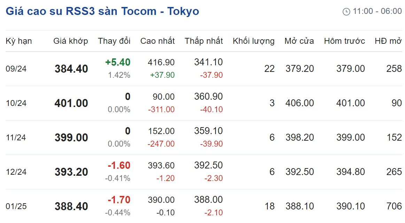This screenshot has height=223, width=405.
Task: Click the clock icon near trading hours
Action: 346,11
